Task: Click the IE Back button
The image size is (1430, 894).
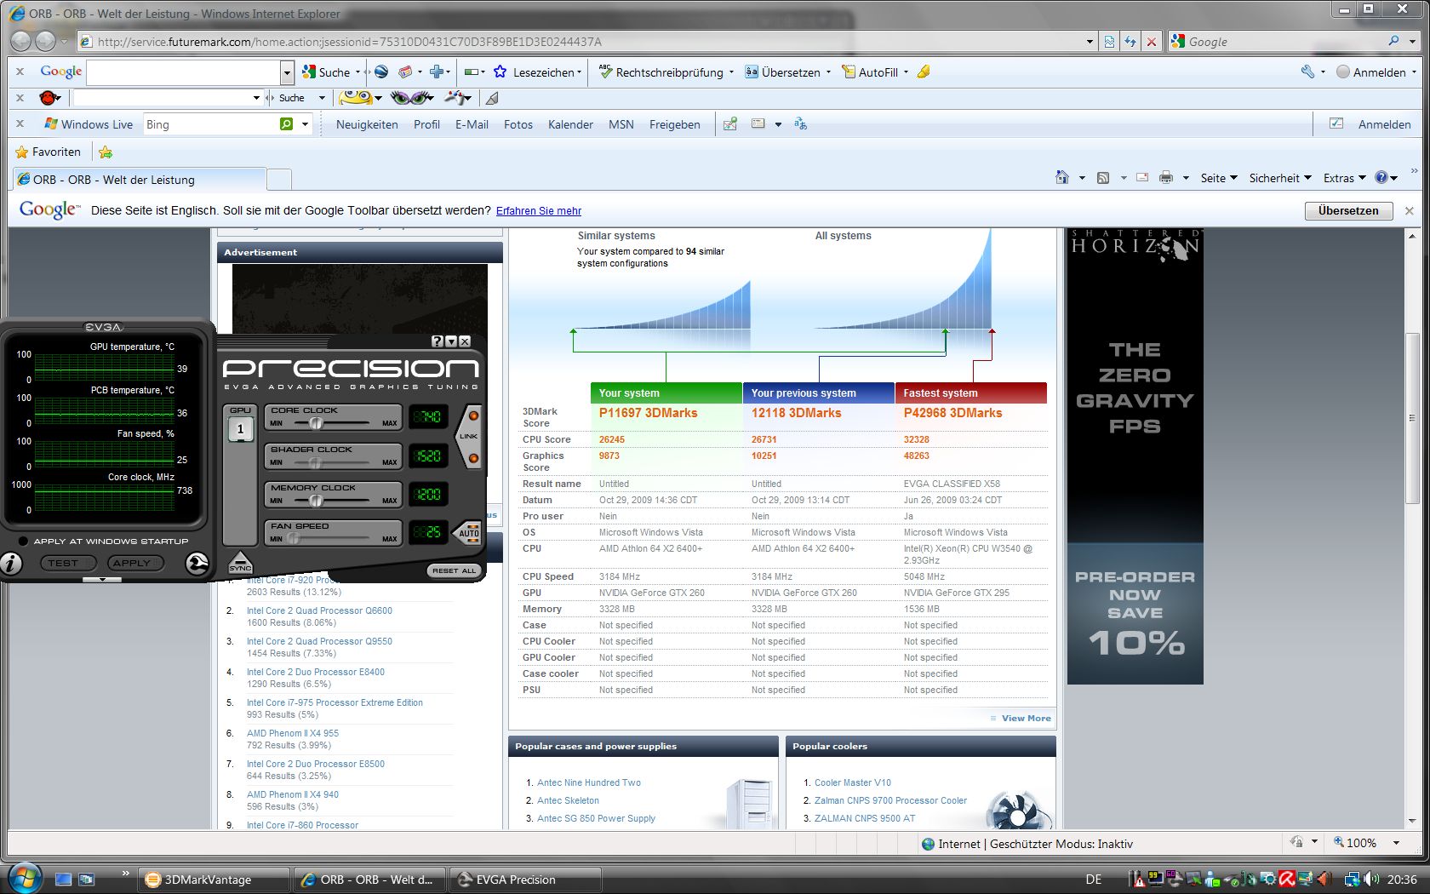Action: click(21, 41)
